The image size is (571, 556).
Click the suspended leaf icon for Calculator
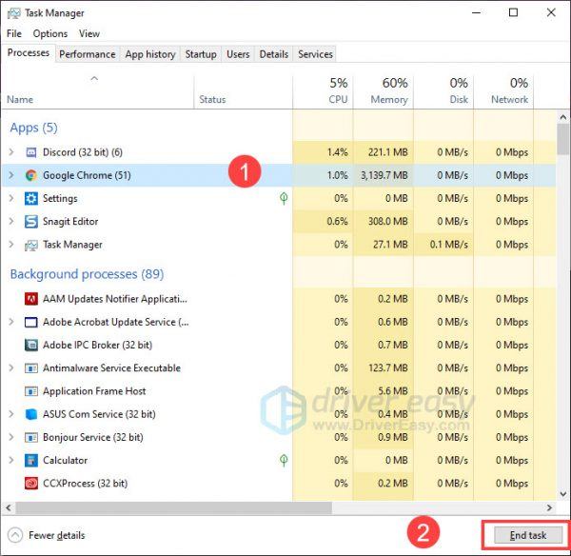(284, 460)
